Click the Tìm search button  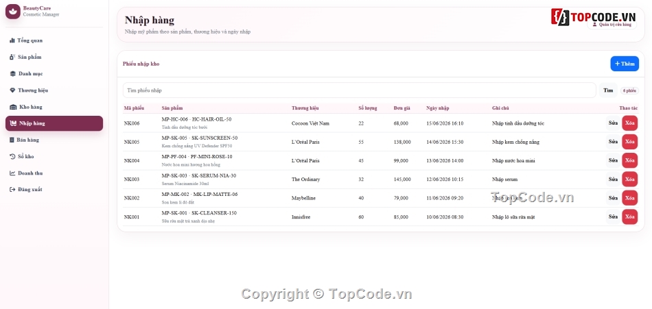coord(608,90)
